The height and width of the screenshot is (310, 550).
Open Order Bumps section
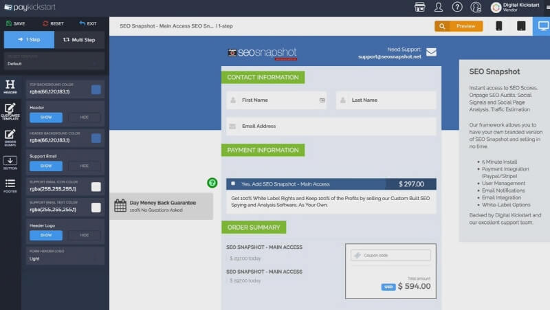(x=10, y=138)
